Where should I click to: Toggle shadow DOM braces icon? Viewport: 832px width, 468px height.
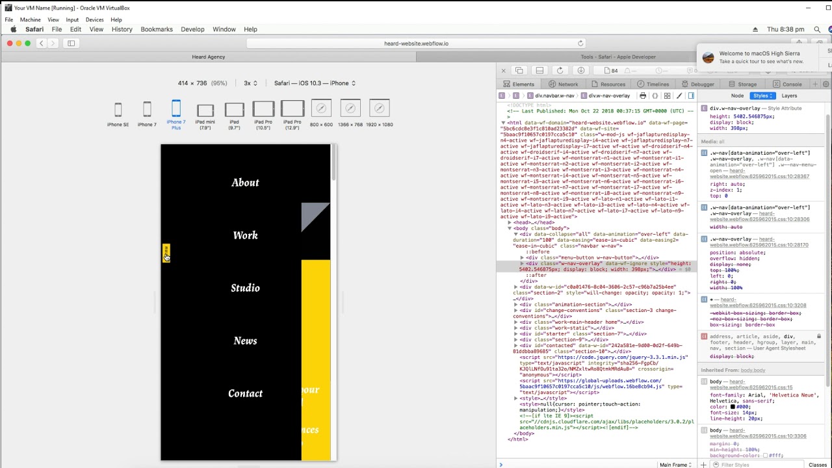[x=655, y=96]
